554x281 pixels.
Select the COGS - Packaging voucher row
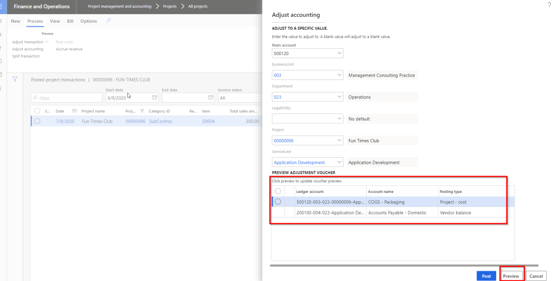pos(278,202)
